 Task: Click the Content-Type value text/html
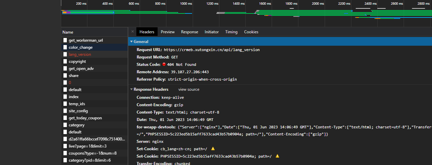pos(192,112)
